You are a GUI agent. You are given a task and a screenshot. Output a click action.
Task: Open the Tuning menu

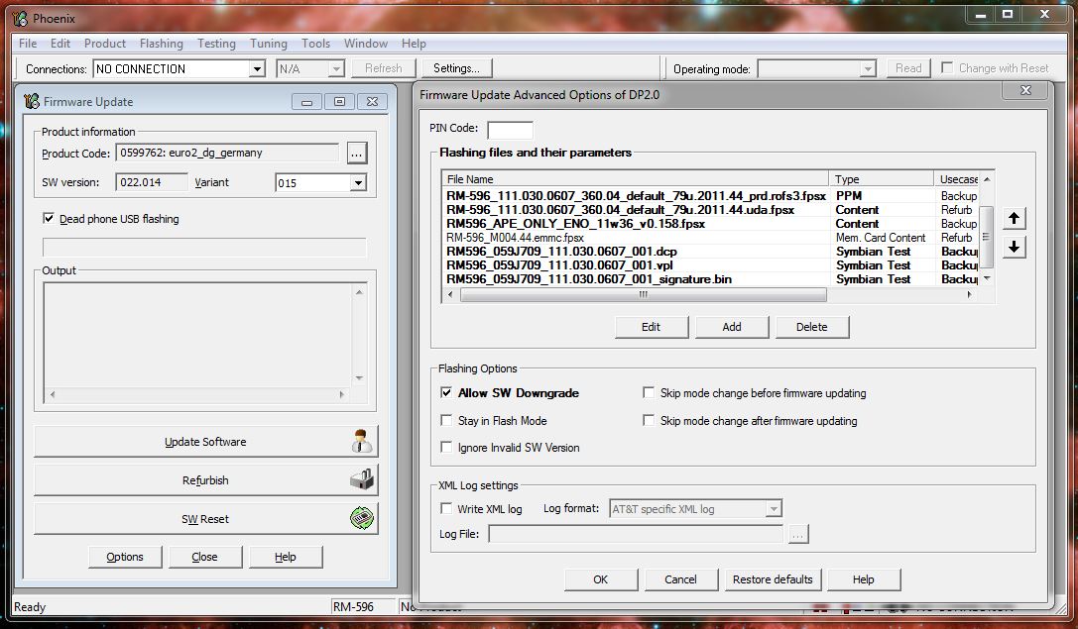pos(268,44)
